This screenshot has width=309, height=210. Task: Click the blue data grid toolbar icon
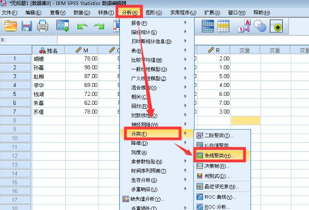pyautogui.click(x=207, y=26)
